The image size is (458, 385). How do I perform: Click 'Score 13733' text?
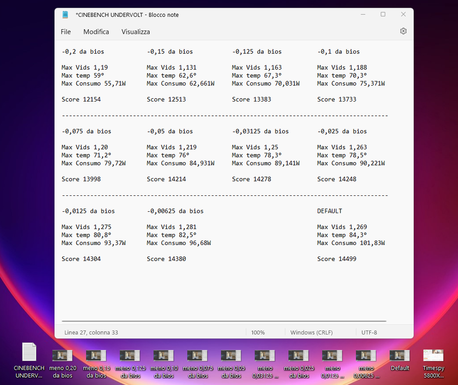(337, 100)
